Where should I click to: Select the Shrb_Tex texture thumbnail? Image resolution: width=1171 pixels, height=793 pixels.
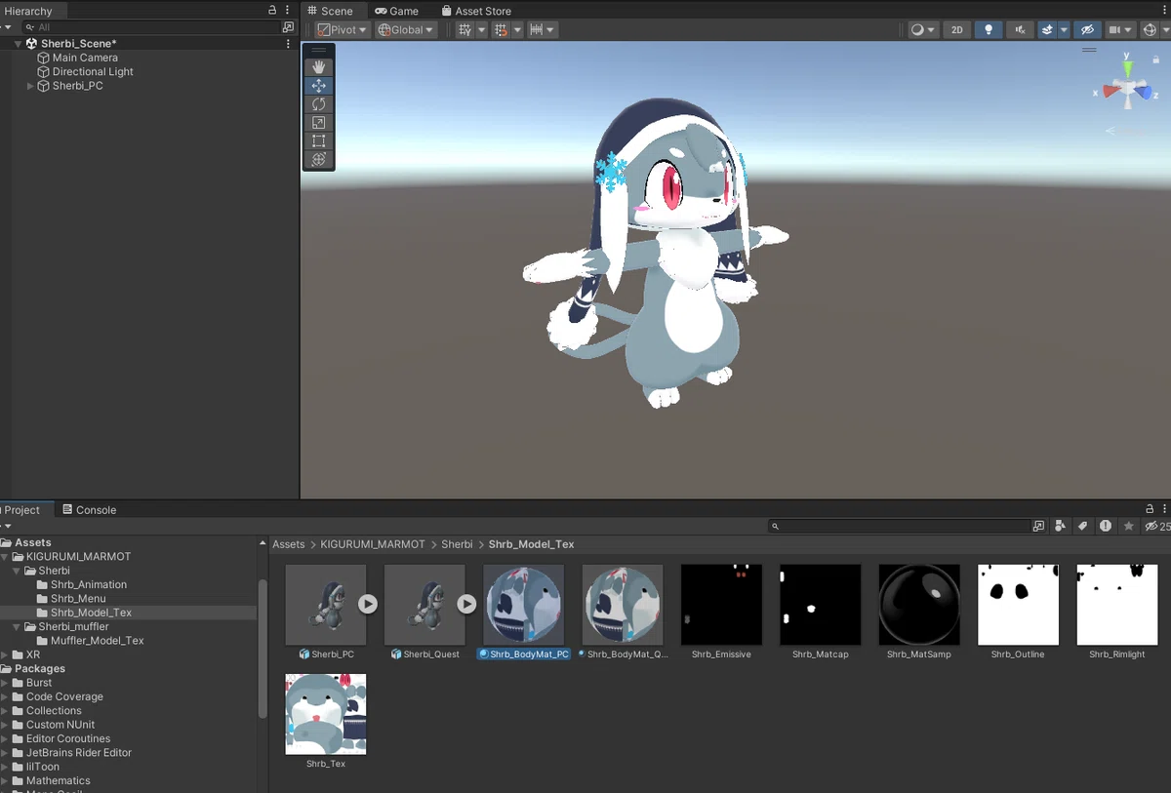(x=326, y=714)
